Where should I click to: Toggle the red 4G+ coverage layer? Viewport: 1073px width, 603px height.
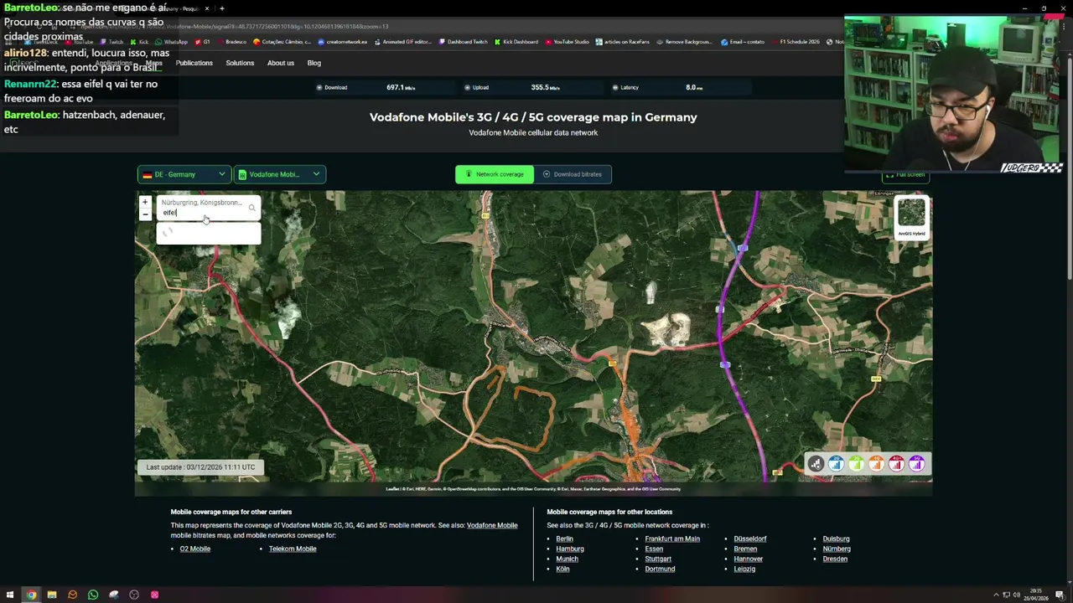pyautogui.click(x=896, y=464)
